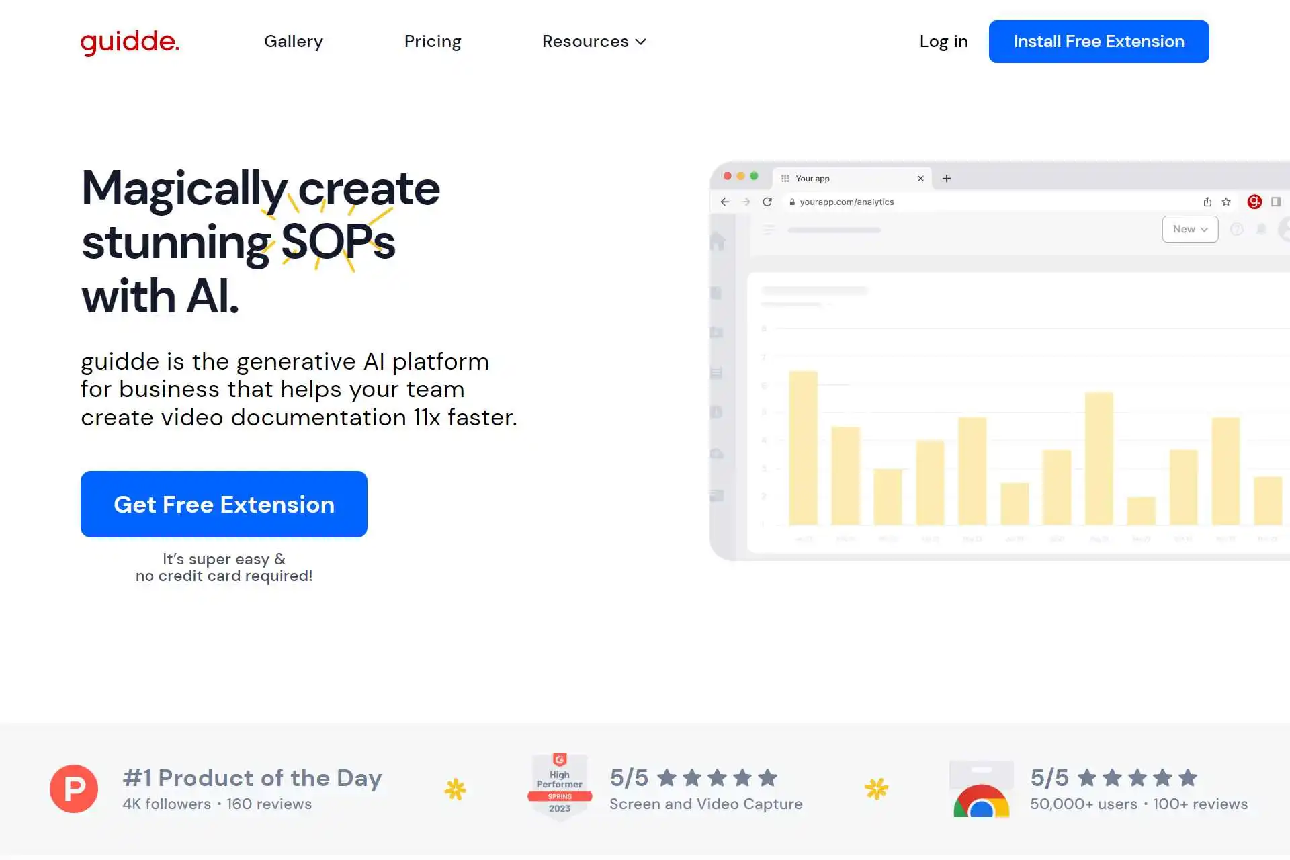Click the bookmark star in the mock address bar
The width and height of the screenshot is (1290, 860).
pyautogui.click(x=1226, y=202)
